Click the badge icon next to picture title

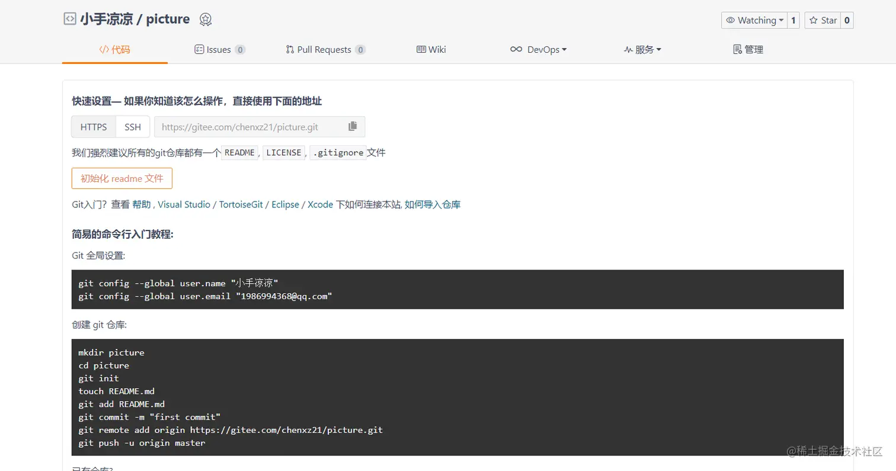206,20
